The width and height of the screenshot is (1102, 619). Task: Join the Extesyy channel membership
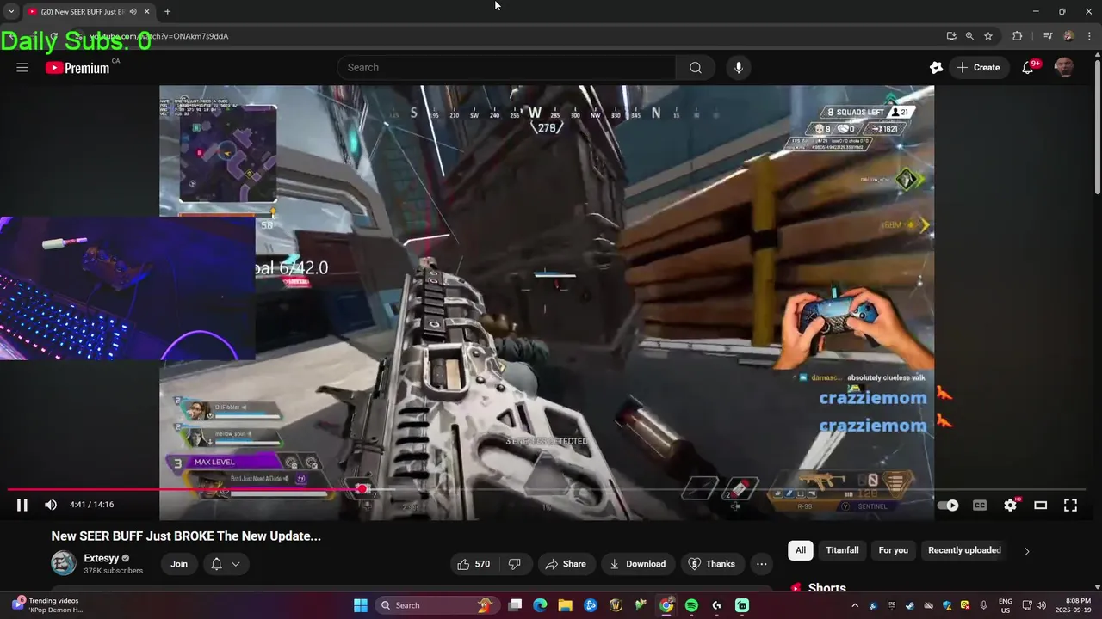pyautogui.click(x=179, y=564)
